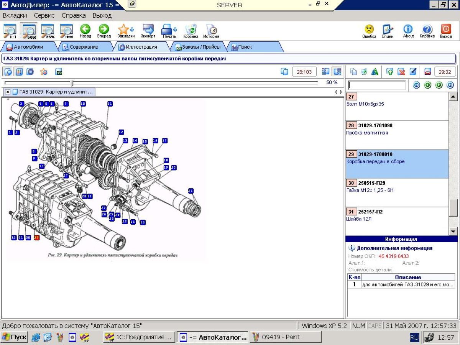The height and width of the screenshot is (345, 460).
Task: Toggle the left-side parts list layout button
Action: pos(326,72)
